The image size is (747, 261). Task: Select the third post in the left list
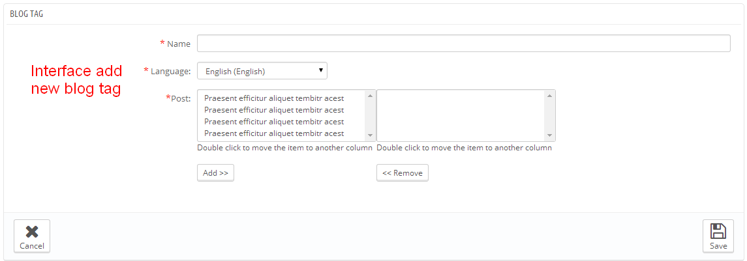tap(274, 122)
